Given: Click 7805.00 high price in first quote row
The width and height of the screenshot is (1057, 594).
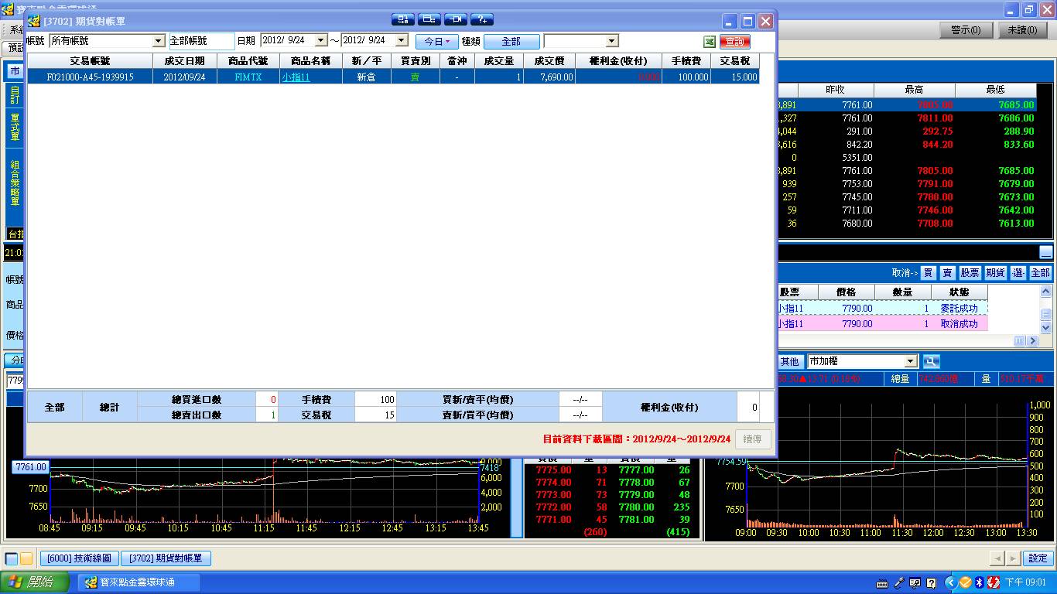Looking at the screenshot, I should 936,105.
